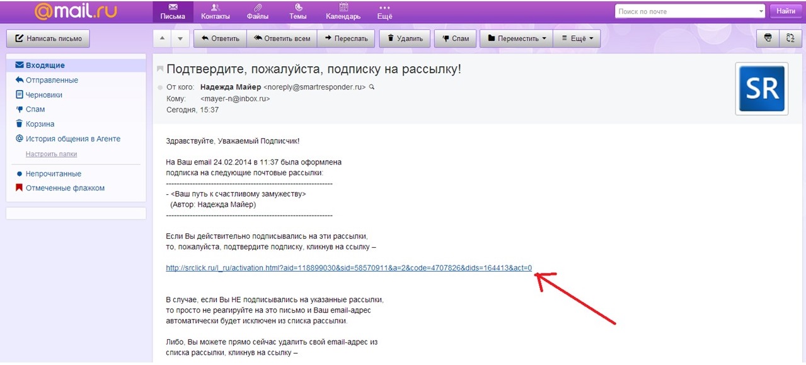Expand the Ещё menu in top bar
Screen dimensions: 806x365
coord(385,11)
